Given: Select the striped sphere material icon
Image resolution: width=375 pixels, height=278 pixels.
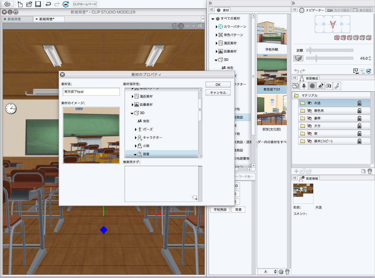Looking at the screenshot, I should point(312,86).
